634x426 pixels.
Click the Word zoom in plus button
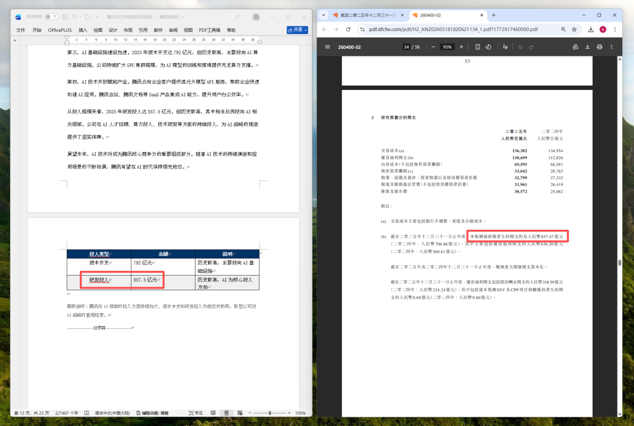click(289, 413)
